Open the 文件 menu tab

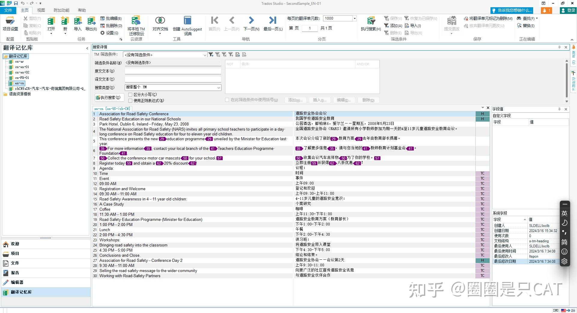pyautogui.click(x=8, y=10)
